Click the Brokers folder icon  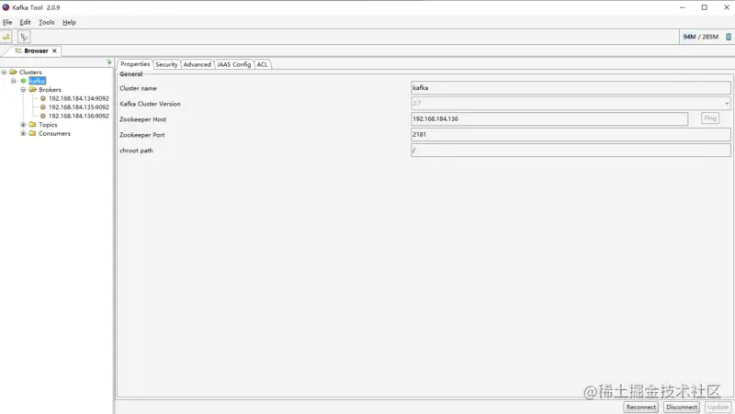33,89
